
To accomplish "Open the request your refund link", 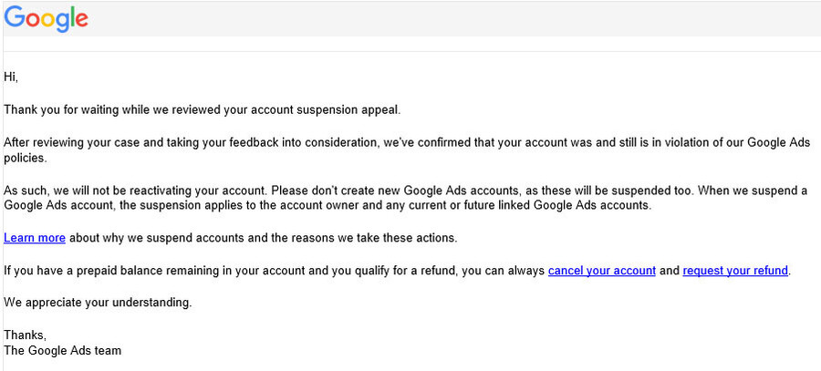I will click(x=735, y=271).
